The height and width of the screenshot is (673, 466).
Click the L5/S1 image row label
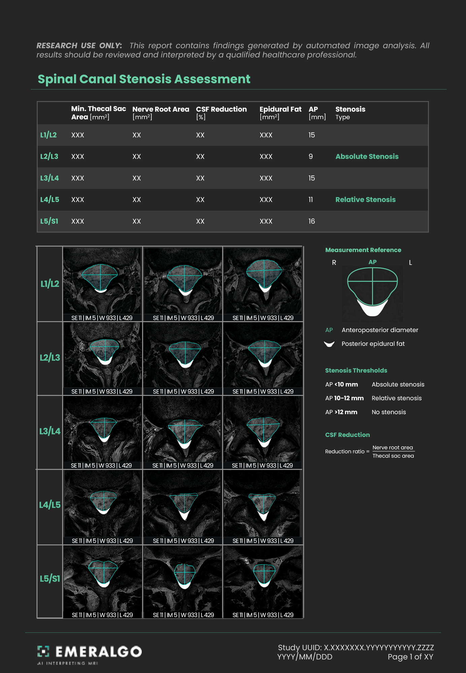pyautogui.click(x=50, y=579)
